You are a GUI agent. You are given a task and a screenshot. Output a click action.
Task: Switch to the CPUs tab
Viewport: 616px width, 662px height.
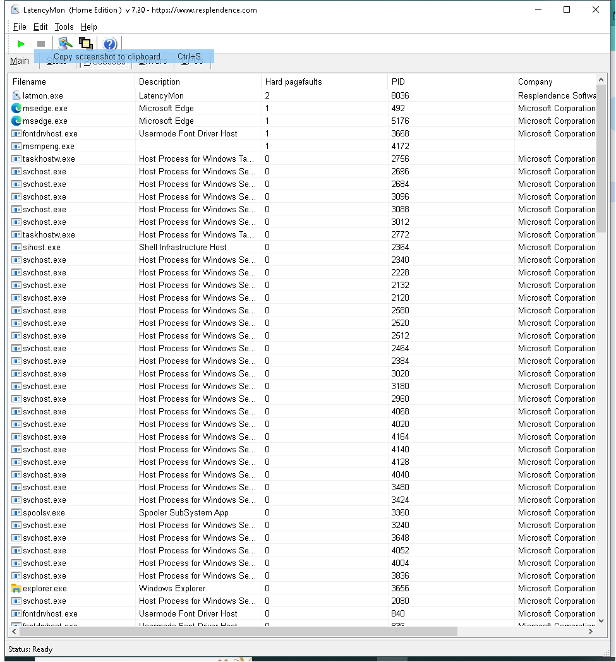[x=192, y=62]
